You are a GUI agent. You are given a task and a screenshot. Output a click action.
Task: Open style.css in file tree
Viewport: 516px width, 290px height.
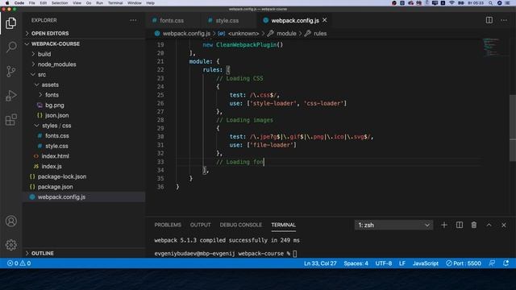[x=56, y=146]
